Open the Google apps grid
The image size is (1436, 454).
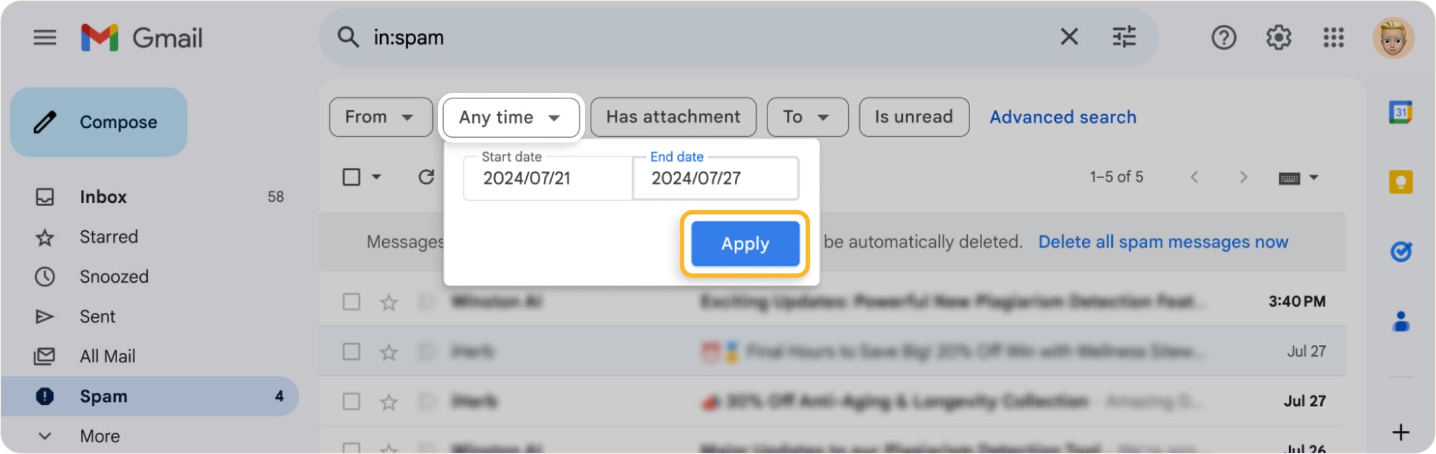1335,37
